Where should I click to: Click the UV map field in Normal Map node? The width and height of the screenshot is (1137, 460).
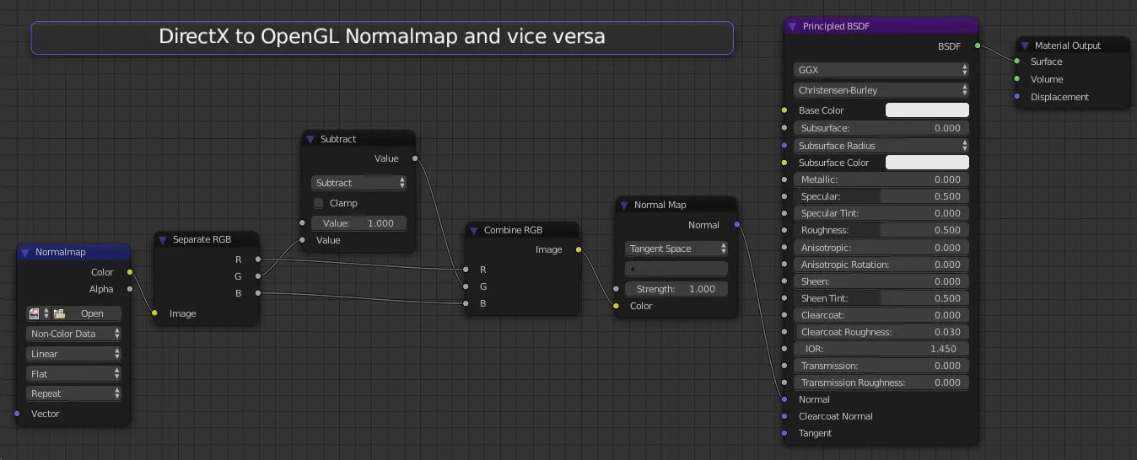676,269
